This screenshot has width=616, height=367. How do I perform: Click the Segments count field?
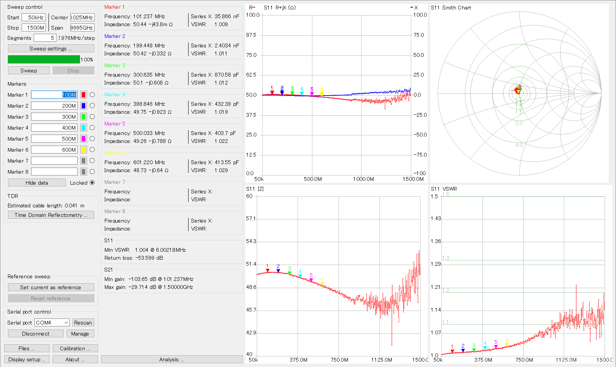(x=45, y=38)
